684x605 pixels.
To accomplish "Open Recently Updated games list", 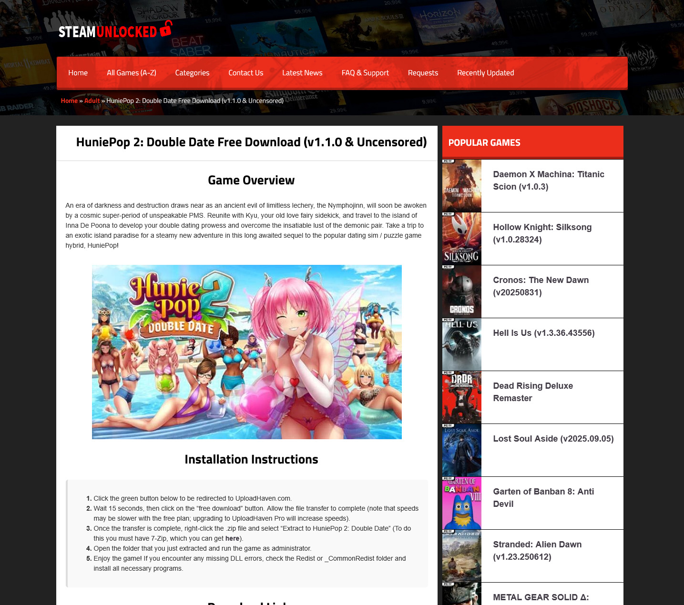I will (x=485, y=73).
